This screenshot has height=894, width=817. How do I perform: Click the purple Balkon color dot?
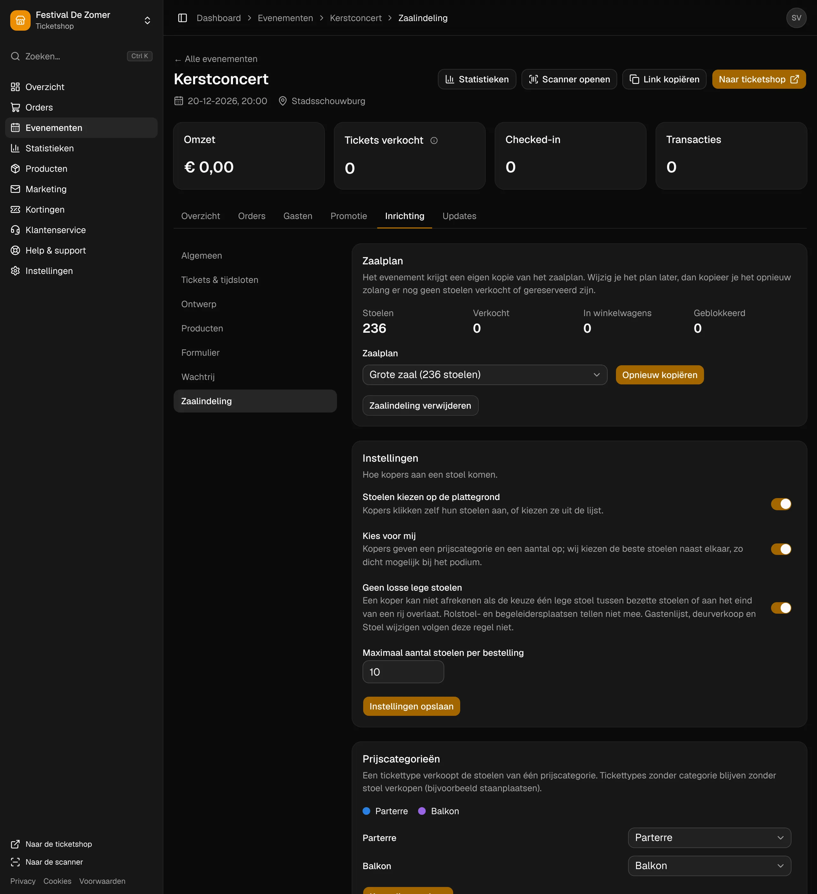click(x=422, y=811)
